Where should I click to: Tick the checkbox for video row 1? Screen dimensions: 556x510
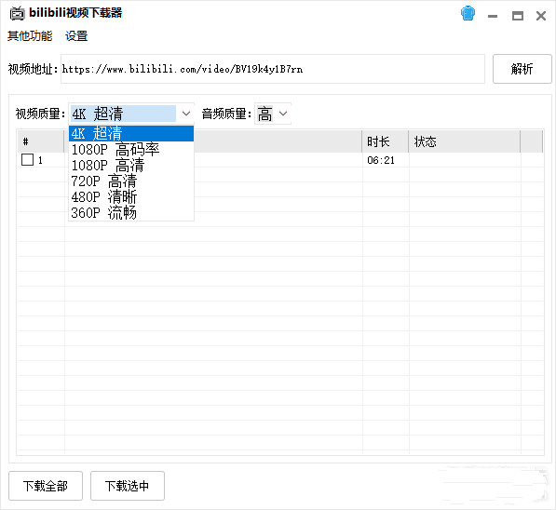[27, 160]
